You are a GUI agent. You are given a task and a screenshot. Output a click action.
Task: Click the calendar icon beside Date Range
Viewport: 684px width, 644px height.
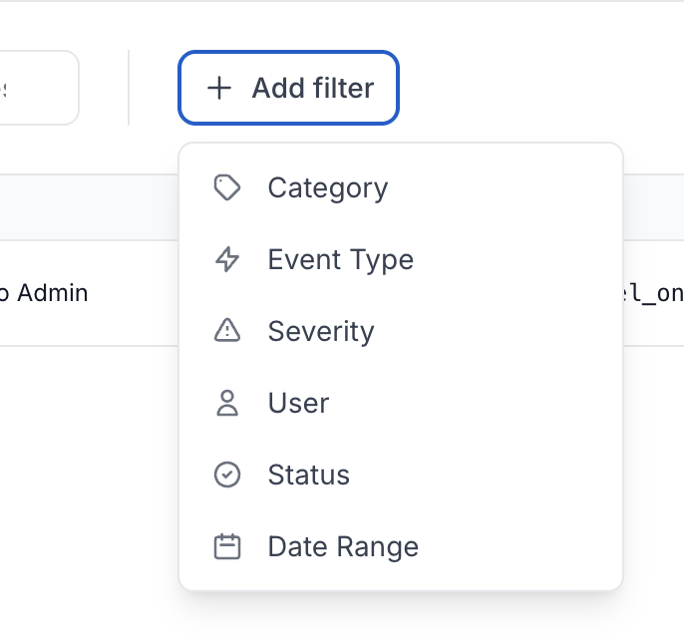click(227, 546)
